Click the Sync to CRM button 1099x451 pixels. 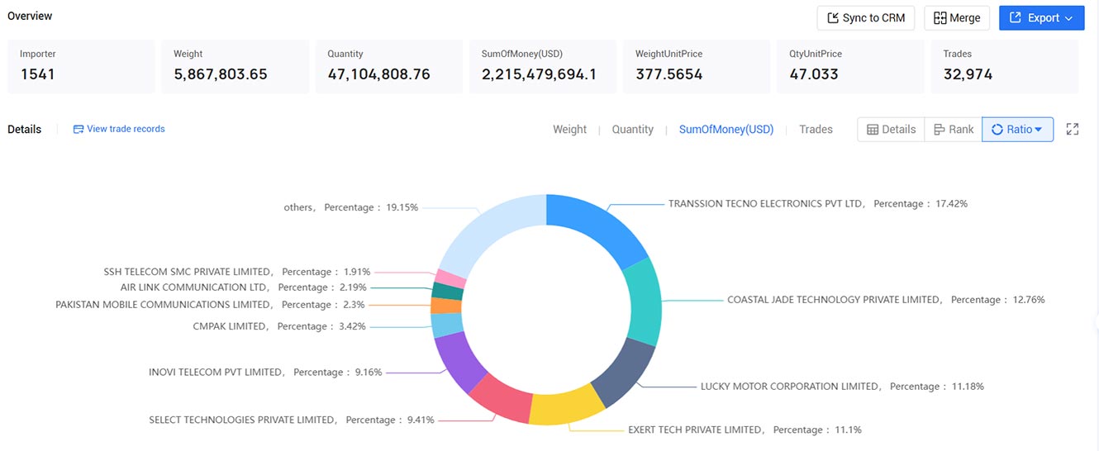click(865, 18)
